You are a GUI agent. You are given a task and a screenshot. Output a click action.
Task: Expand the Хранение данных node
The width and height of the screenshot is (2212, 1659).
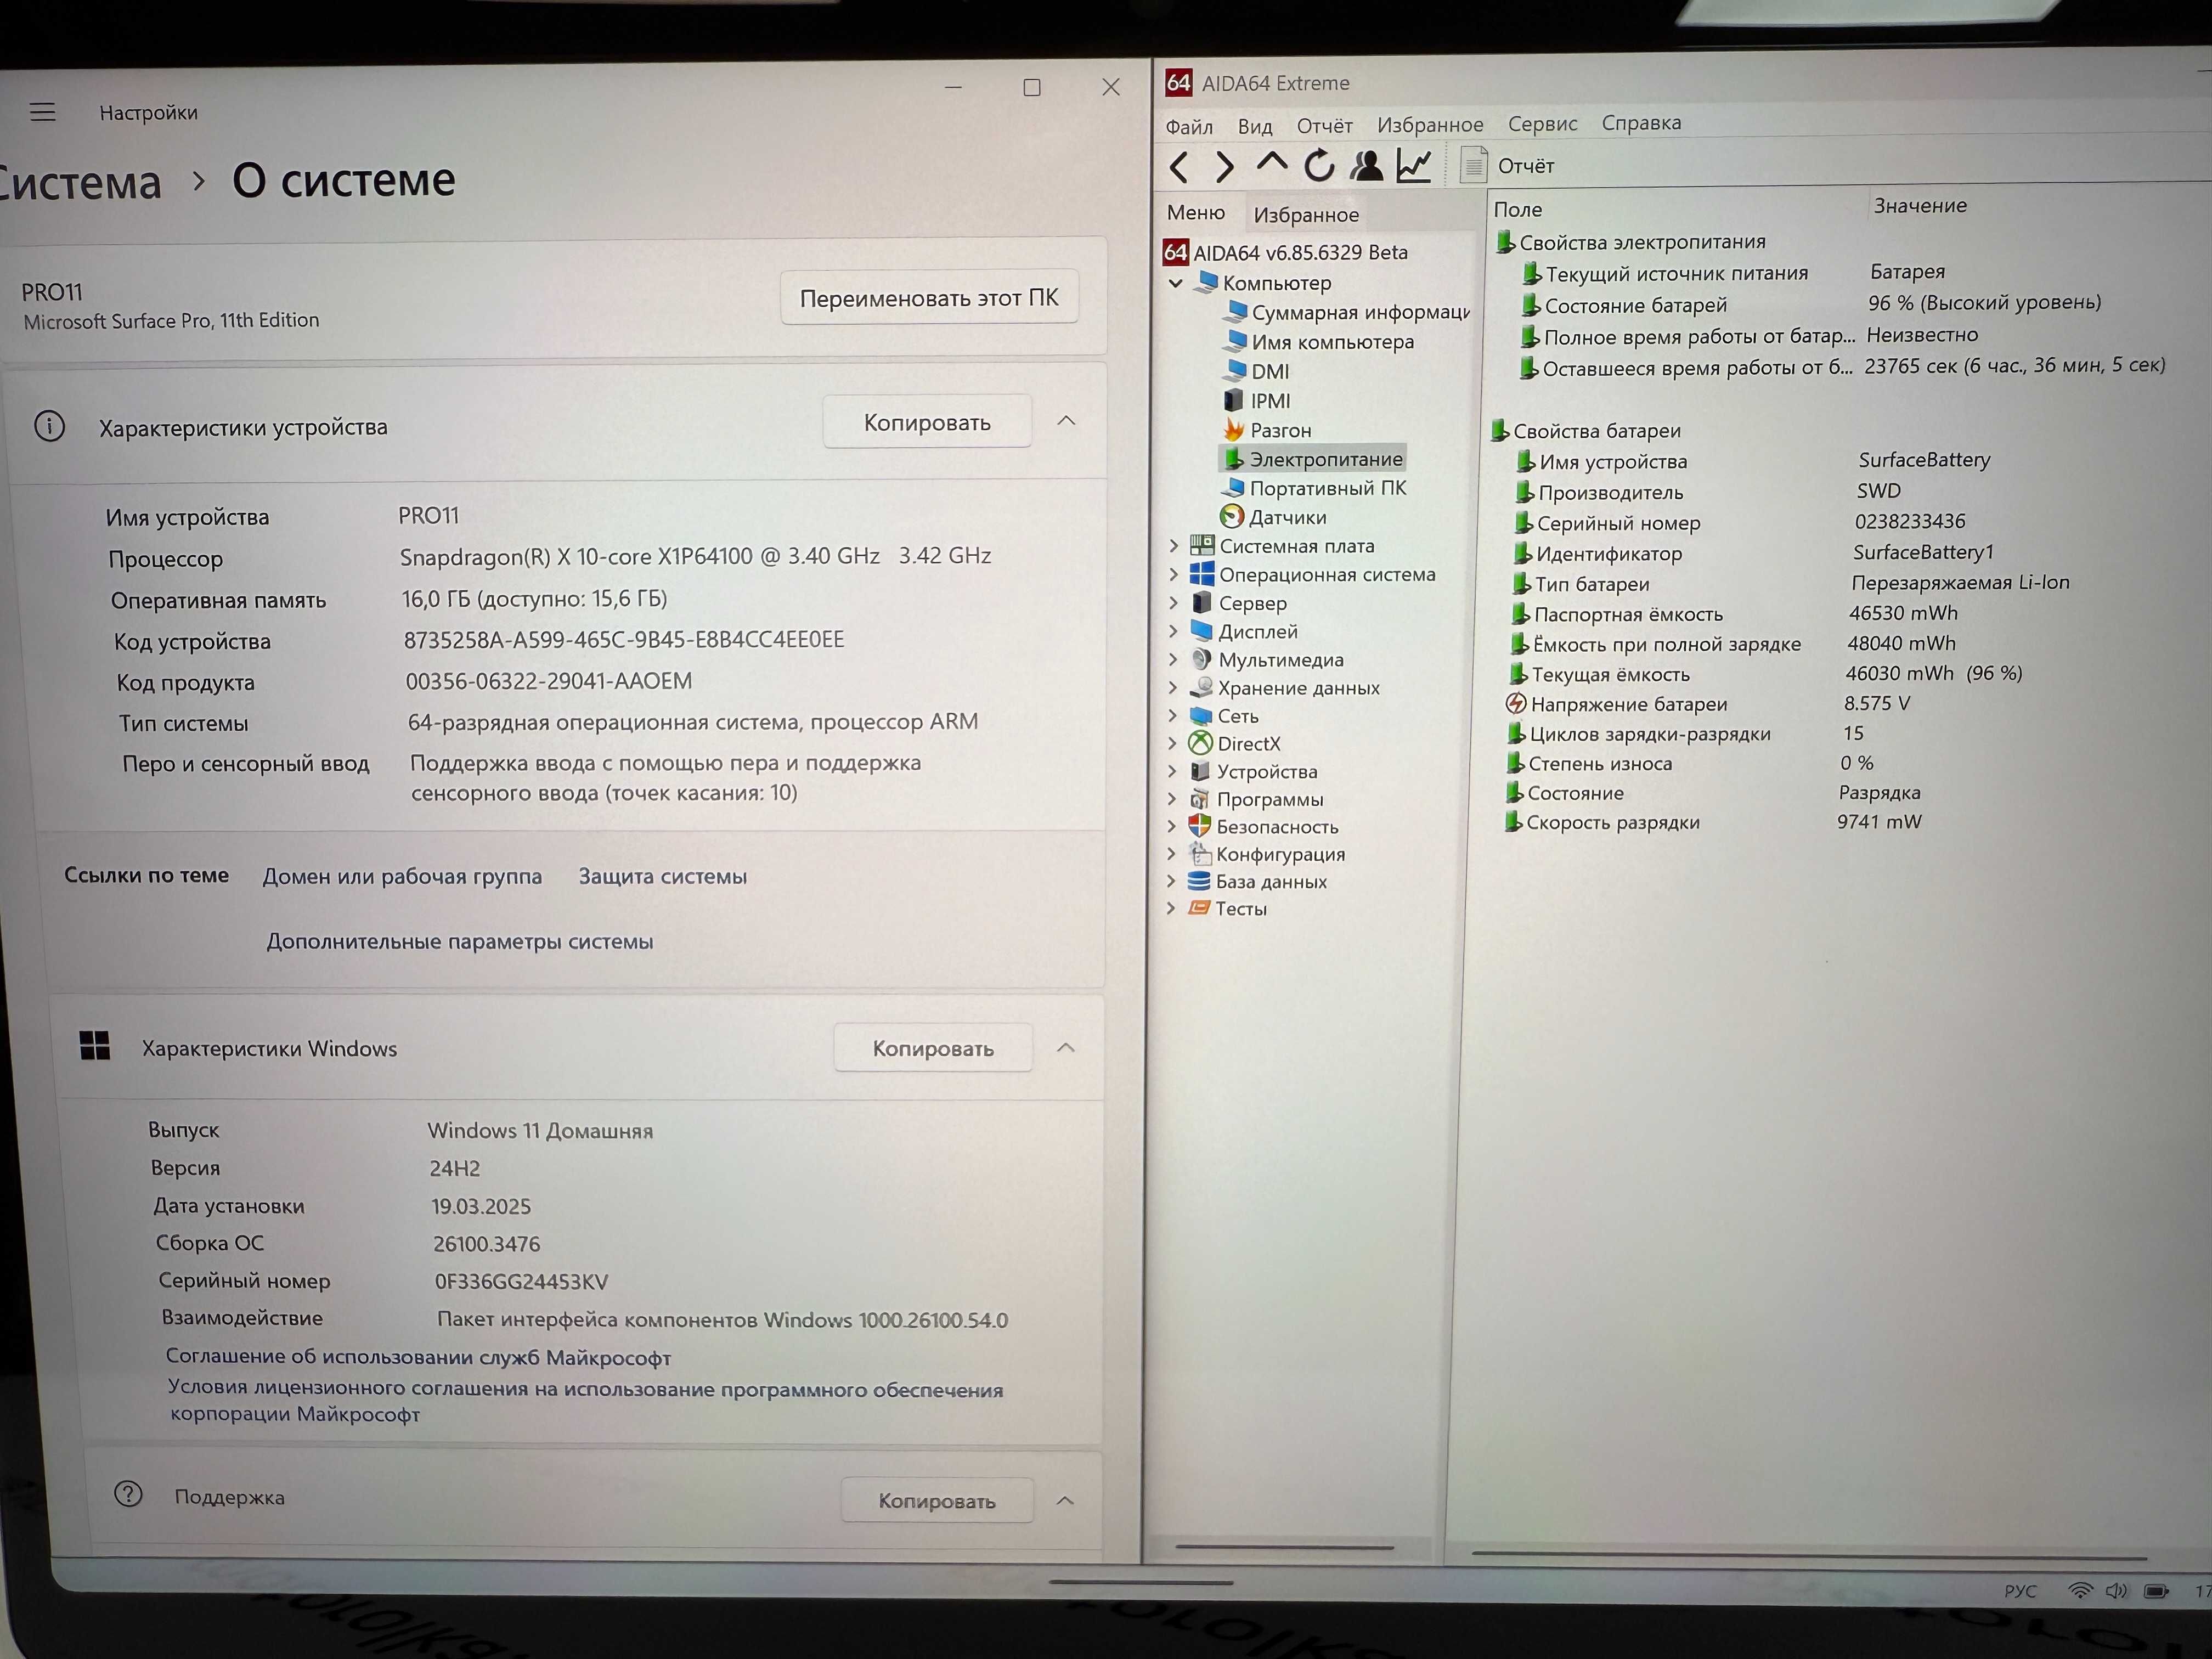tap(1173, 688)
